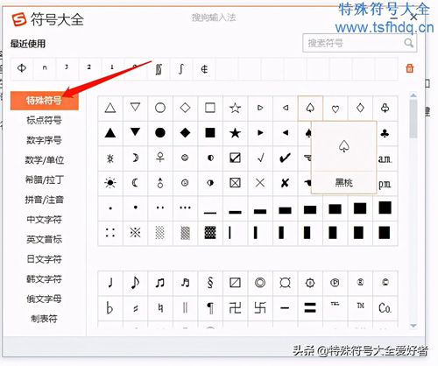The height and width of the screenshot is (366, 438).
Task: Choose the bold check mark symbol
Action: click(x=285, y=158)
